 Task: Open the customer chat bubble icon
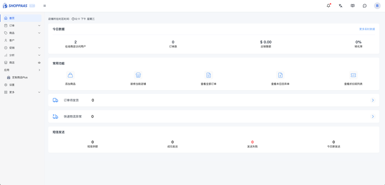pos(365,6)
